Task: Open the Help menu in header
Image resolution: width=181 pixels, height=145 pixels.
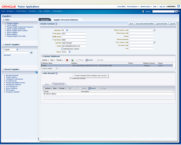Action: point(155,7)
